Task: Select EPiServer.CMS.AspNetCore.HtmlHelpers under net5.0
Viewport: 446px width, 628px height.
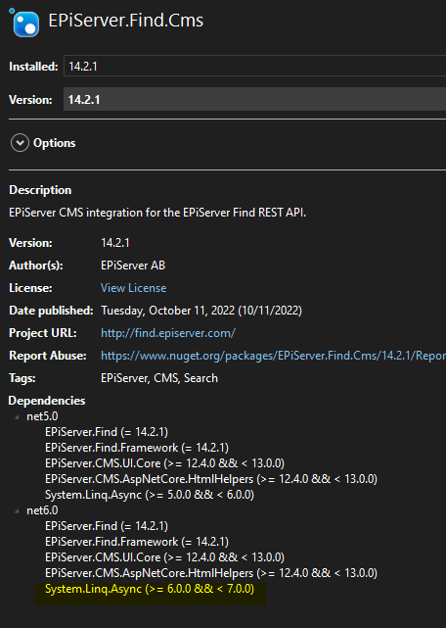Action: click(211, 479)
